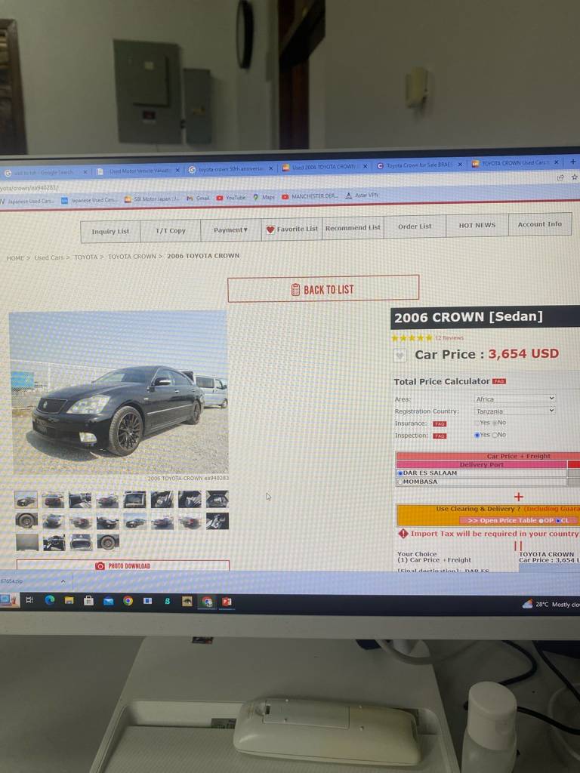Open the Gmail bookmark
The width and height of the screenshot is (580, 773).
(199, 199)
